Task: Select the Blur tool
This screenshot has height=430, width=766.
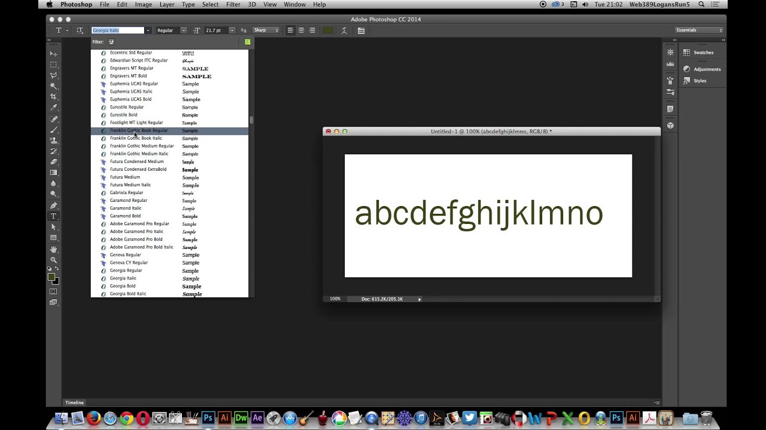Action: click(53, 183)
